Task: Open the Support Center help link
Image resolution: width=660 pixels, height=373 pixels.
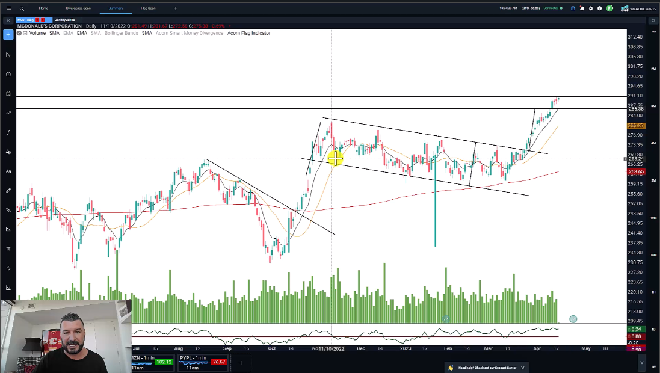Action: pyautogui.click(x=487, y=368)
